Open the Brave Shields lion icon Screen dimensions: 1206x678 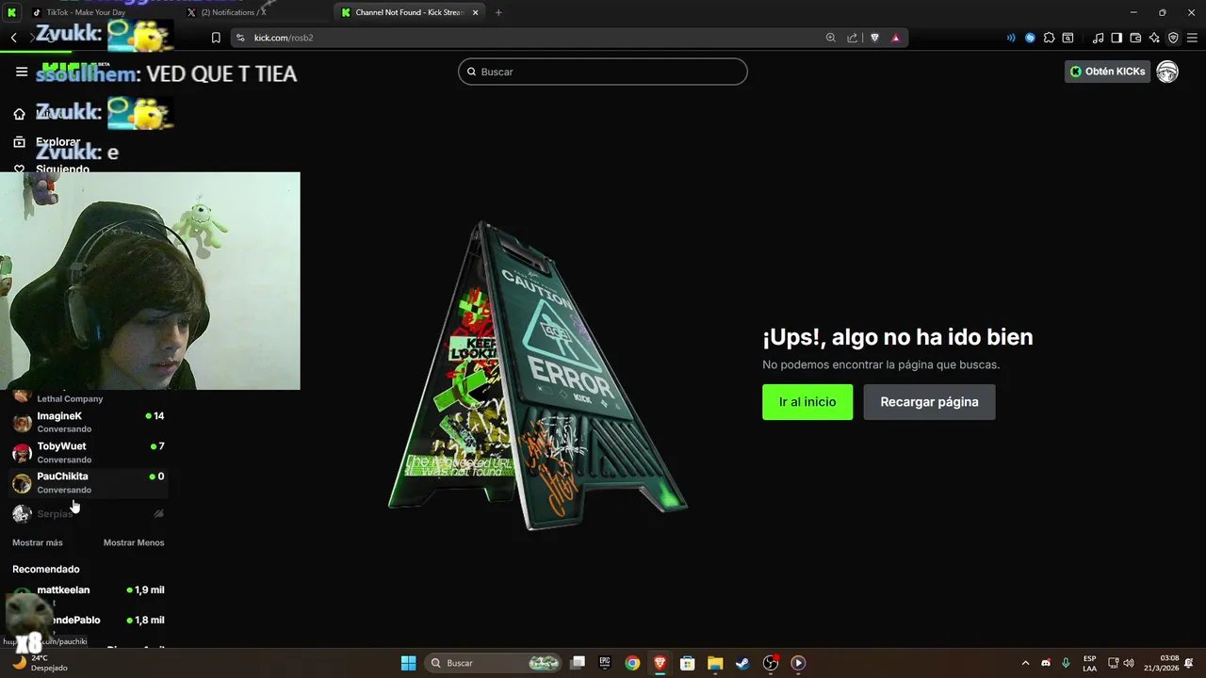click(874, 38)
